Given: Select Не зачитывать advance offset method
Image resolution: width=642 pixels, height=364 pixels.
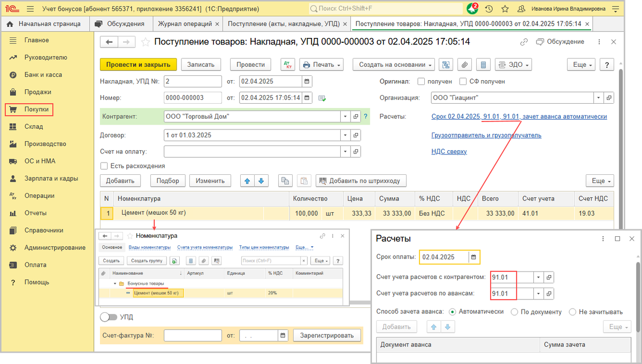Looking at the screenshot, I should coord(572,311).
